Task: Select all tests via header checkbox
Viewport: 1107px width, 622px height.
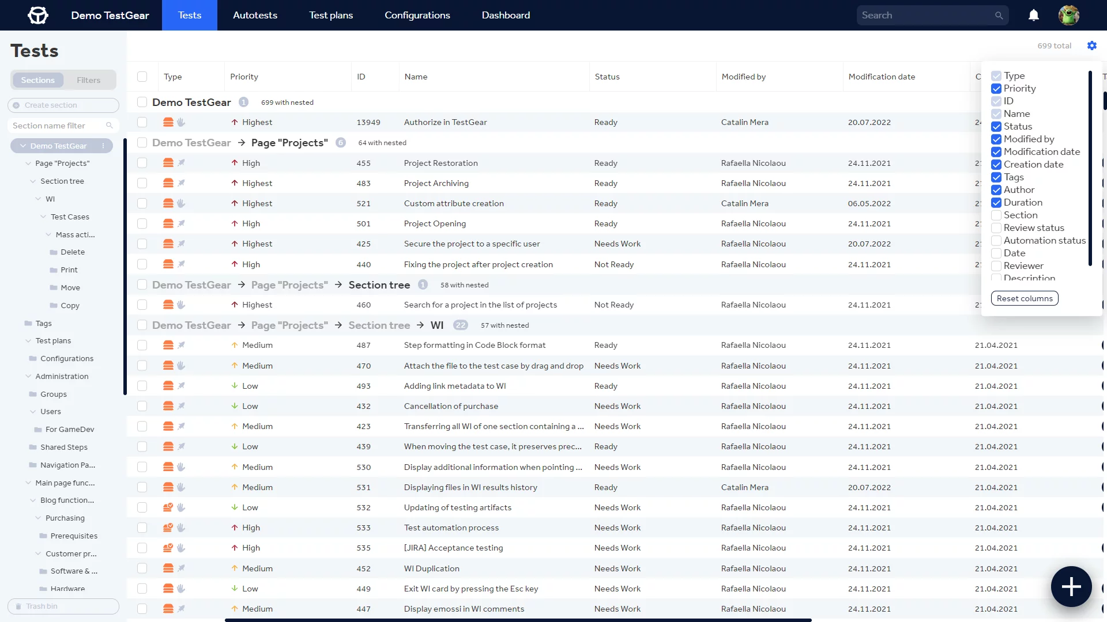Action: click(x=142, y=77)
